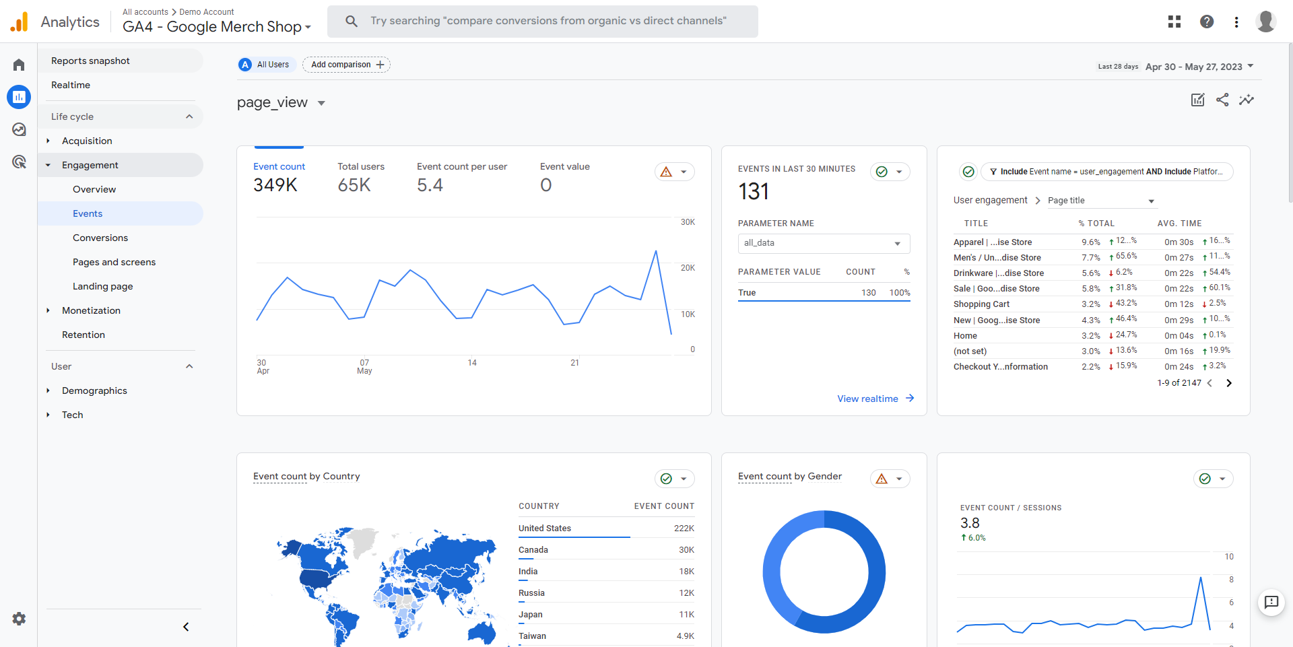
Task: Click green check on Event count by Country card
Action: tap(666, 479)
